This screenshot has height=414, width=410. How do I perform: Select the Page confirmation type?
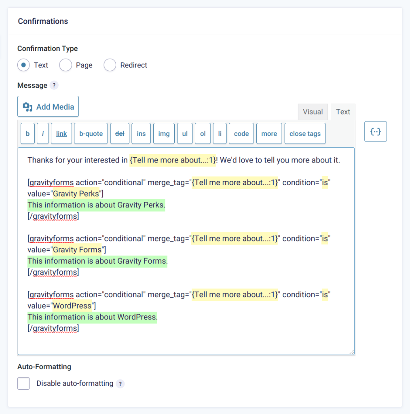pos(65,65)
